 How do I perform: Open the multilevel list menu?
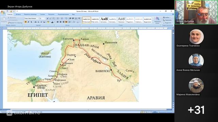tap(66, 18)
